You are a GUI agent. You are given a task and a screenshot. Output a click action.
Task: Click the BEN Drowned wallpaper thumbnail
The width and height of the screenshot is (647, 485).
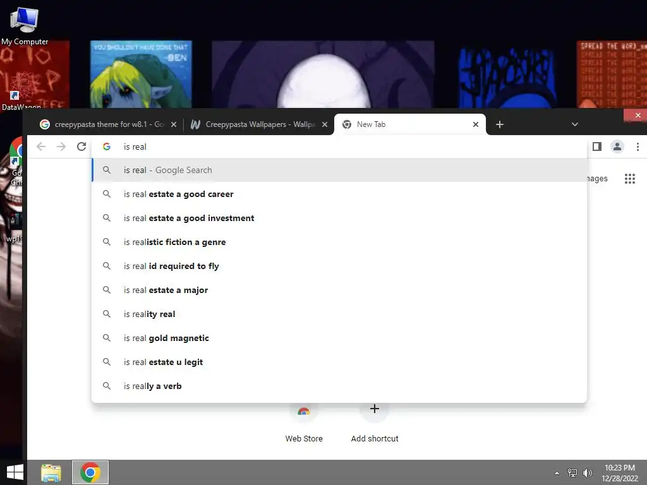pyautogui.click(x=141, y=75)
